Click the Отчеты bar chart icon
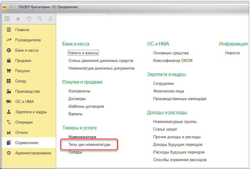Screen dimensions: 250x169 point(9,132)
